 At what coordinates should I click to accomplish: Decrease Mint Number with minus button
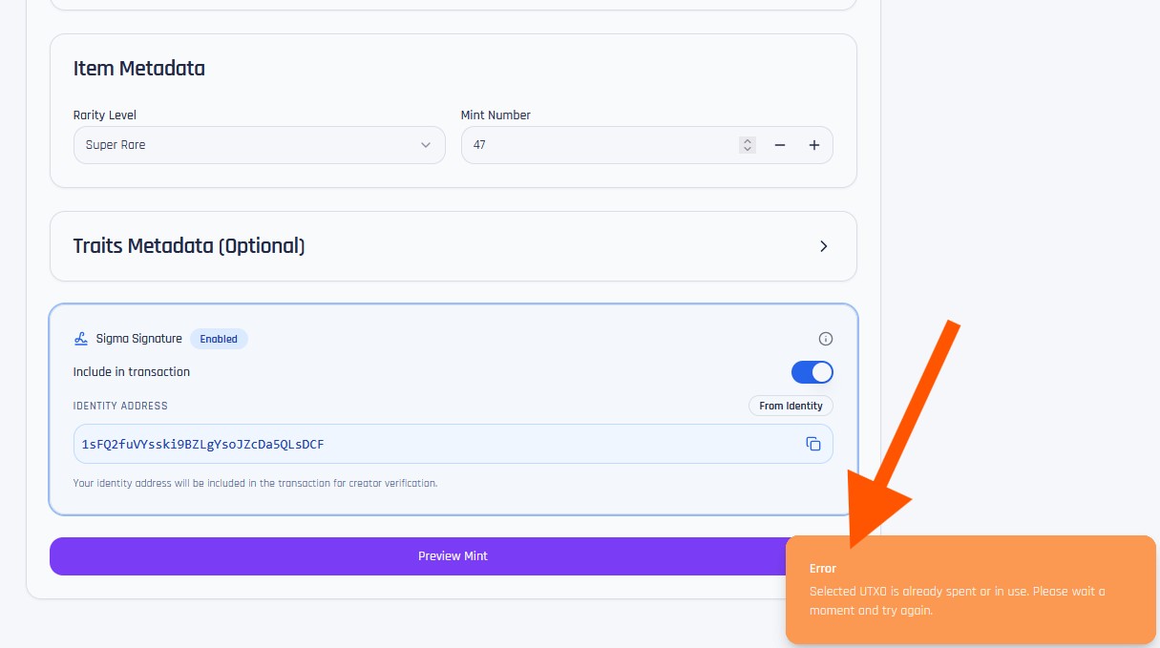(780, 145)
